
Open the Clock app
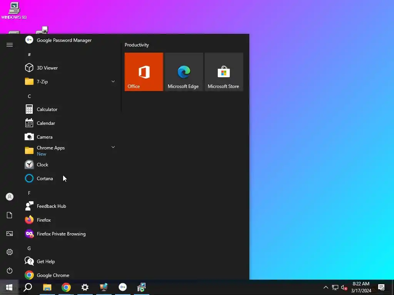pos(70,164)
